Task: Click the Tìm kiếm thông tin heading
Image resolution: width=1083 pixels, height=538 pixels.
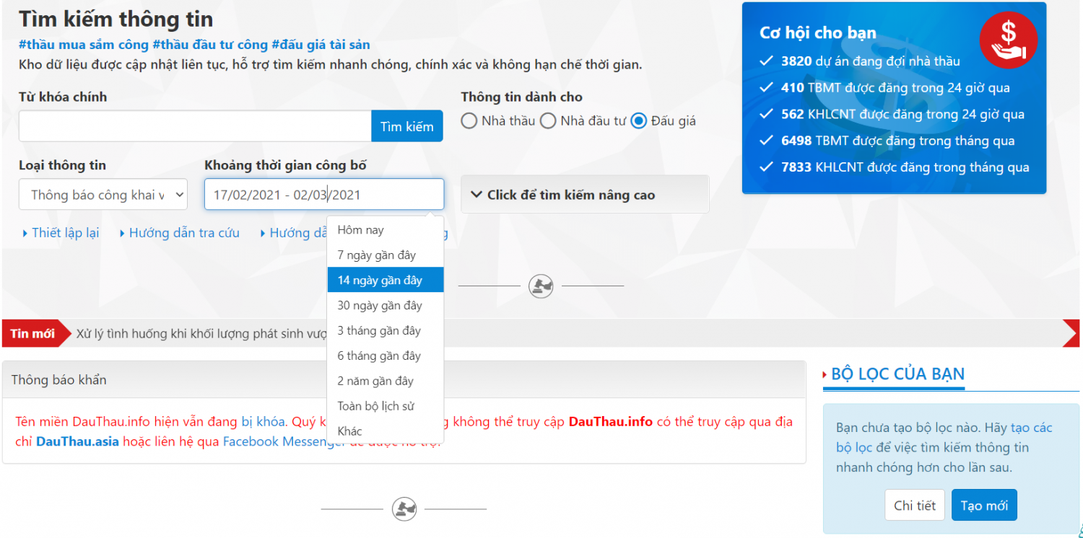Action: (116, 19)
